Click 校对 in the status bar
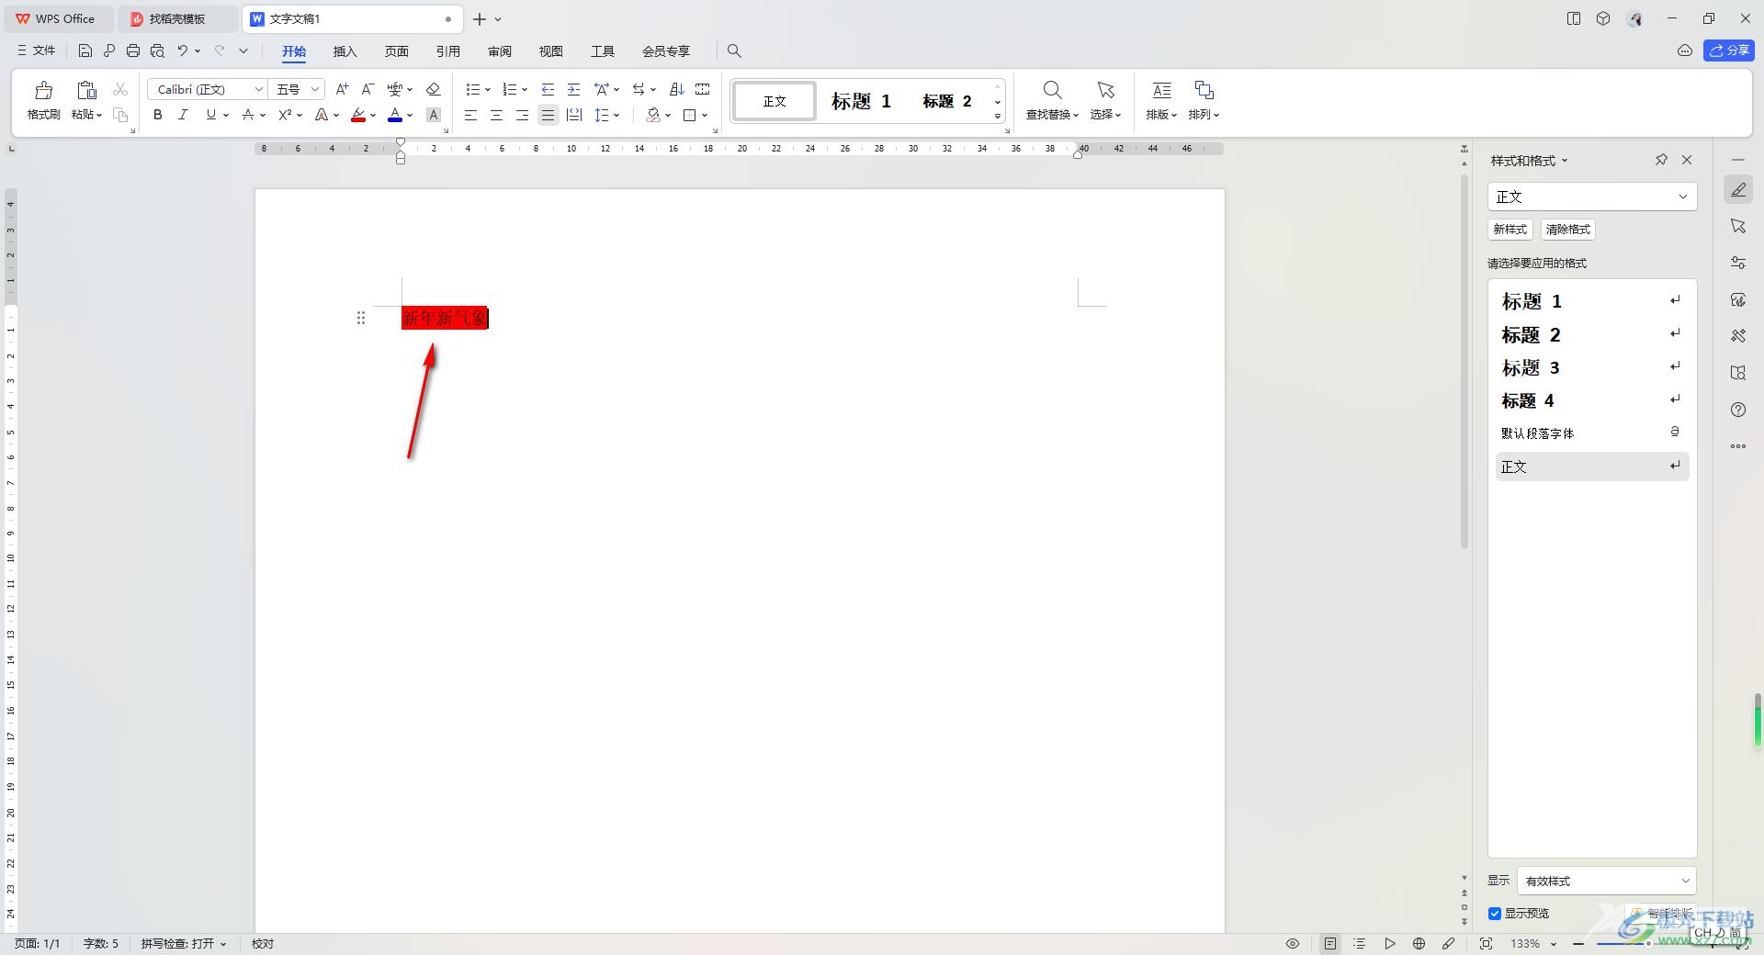Image resolution: width=1764 pixels, height=955 pixels. pyautogui.click(x=263, y=943)
